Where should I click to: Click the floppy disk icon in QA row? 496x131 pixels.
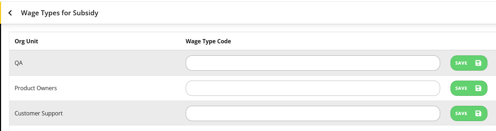click(478, 63)
